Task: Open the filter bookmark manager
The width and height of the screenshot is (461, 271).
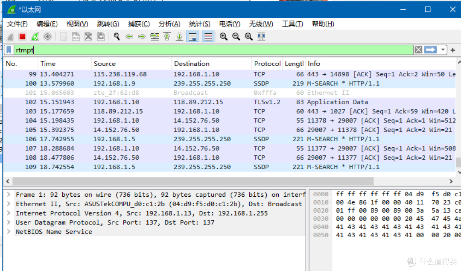Action: [8, 50]
